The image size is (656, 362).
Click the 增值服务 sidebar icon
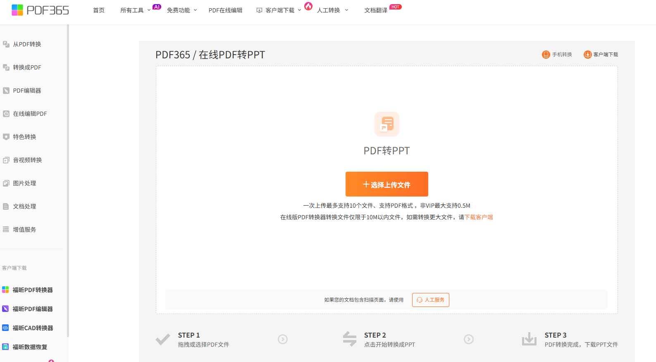coord(6,230)
